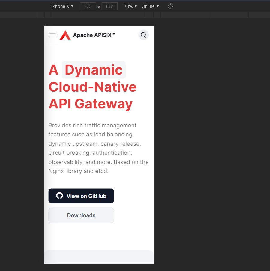Screen dimensions: 270x271
Task: Open the hamburger navigation menu
Action: coord(53,35)
